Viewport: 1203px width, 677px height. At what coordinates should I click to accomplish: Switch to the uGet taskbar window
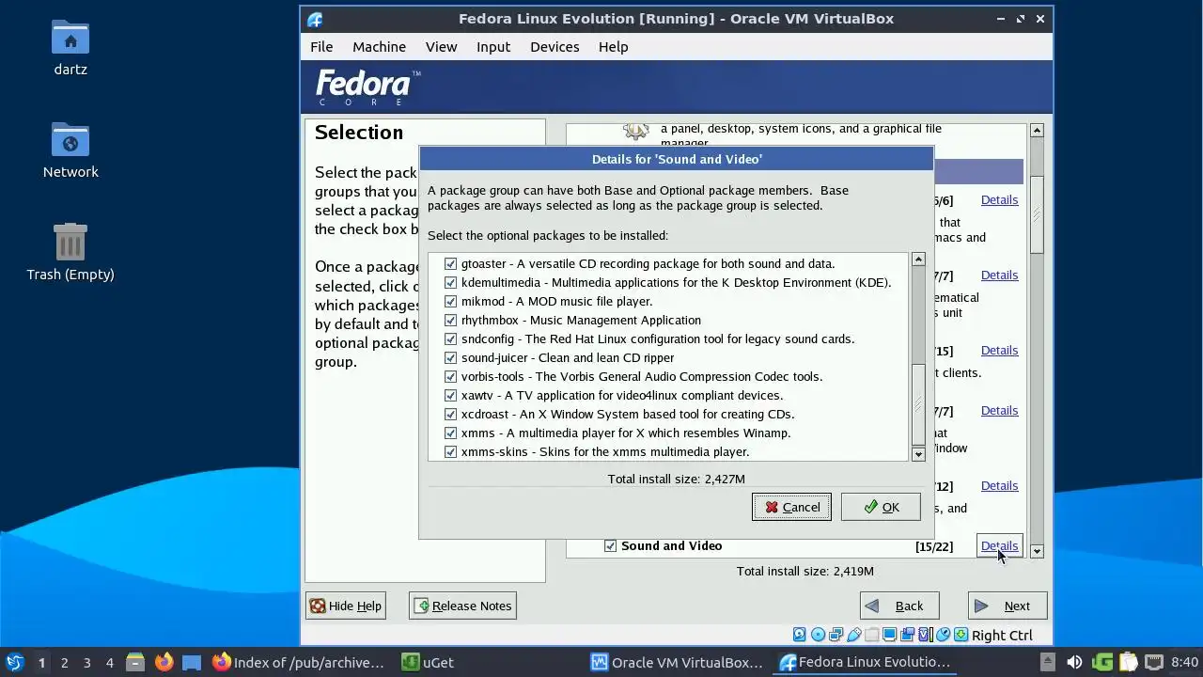(x=429, y=662)
